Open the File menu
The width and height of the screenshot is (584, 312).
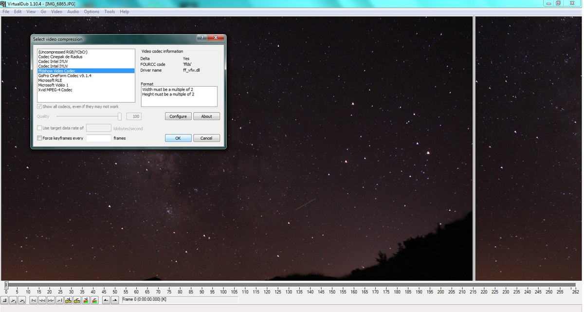(x=6, y=11)
